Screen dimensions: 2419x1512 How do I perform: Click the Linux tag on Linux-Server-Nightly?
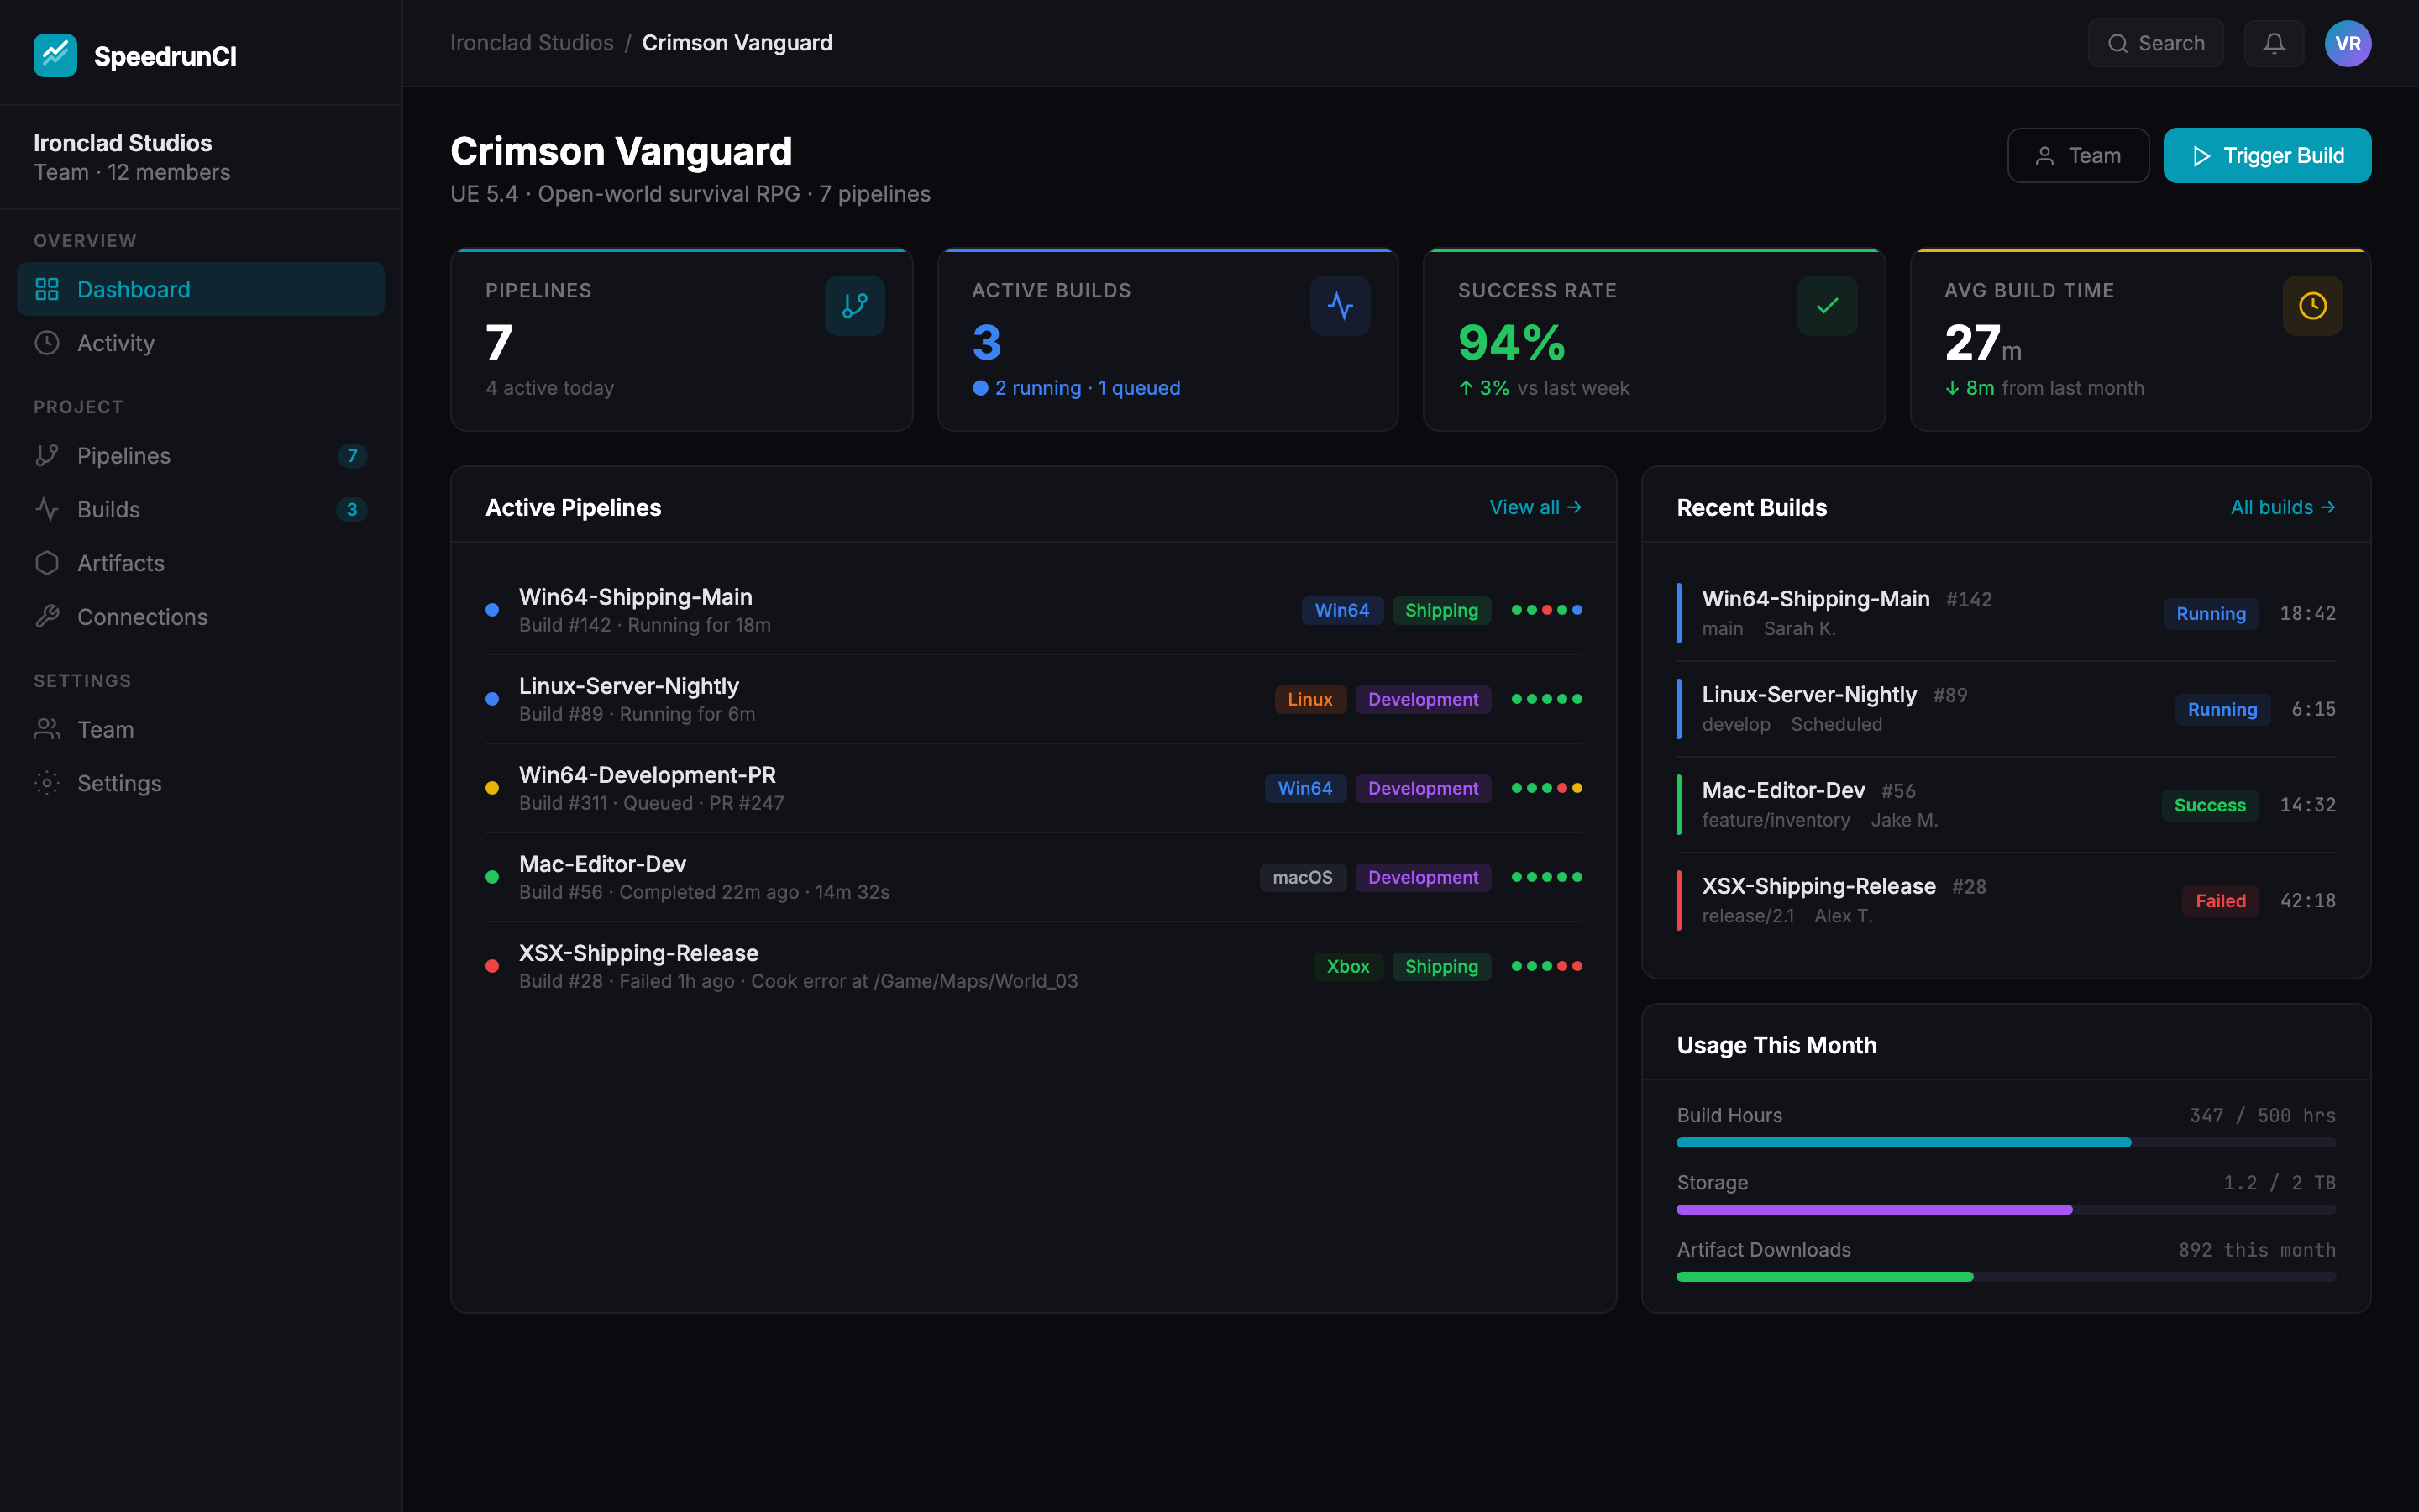pyautogui.click(x=1310, y=699)
